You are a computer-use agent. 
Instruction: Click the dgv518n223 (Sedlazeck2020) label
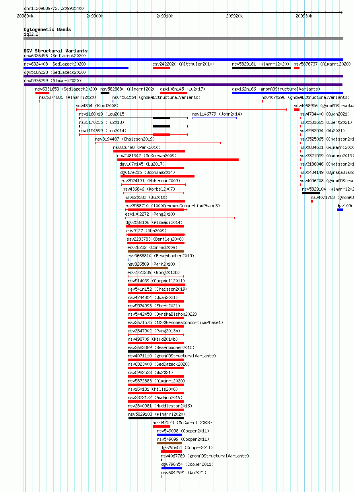(54, 72)
